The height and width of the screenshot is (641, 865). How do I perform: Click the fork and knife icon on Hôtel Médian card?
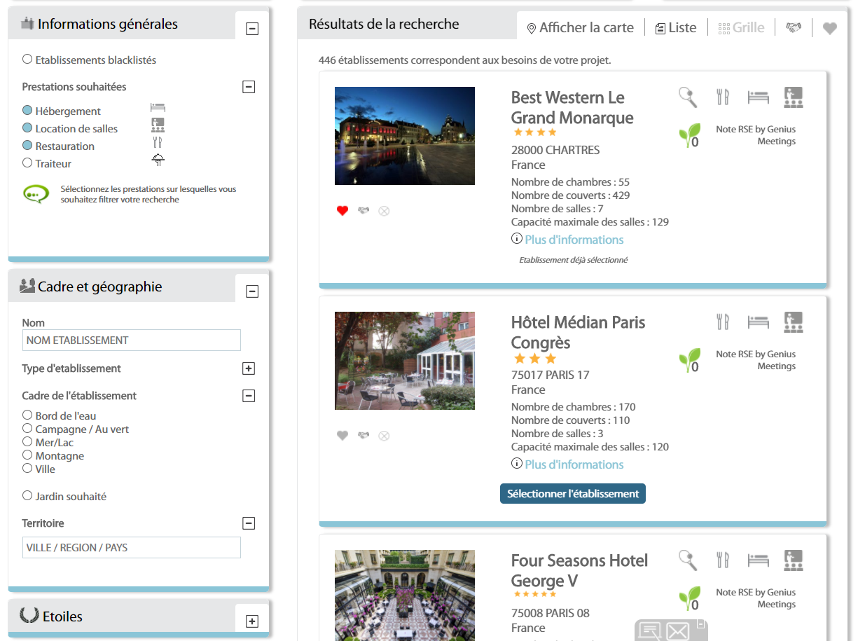(722, 322)
